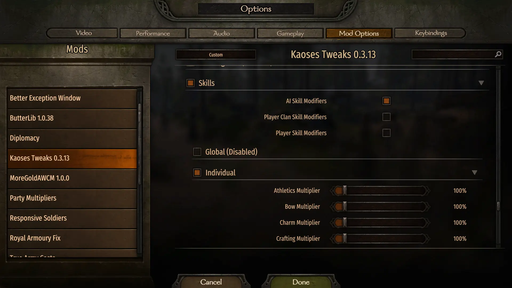Toggle the Skills section checkbox
Screen dimensions: 512x288
pyautogui.click(x=190, y=83)
